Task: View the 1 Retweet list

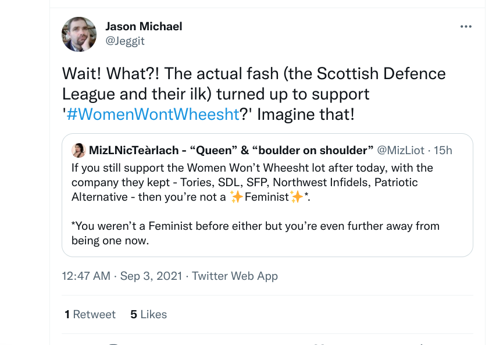Action: (x=90, y=314)
